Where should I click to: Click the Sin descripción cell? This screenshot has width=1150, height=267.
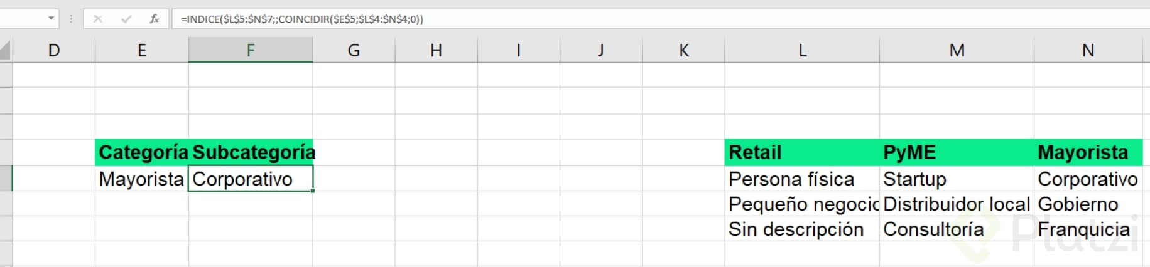click(x=802, y=229)
